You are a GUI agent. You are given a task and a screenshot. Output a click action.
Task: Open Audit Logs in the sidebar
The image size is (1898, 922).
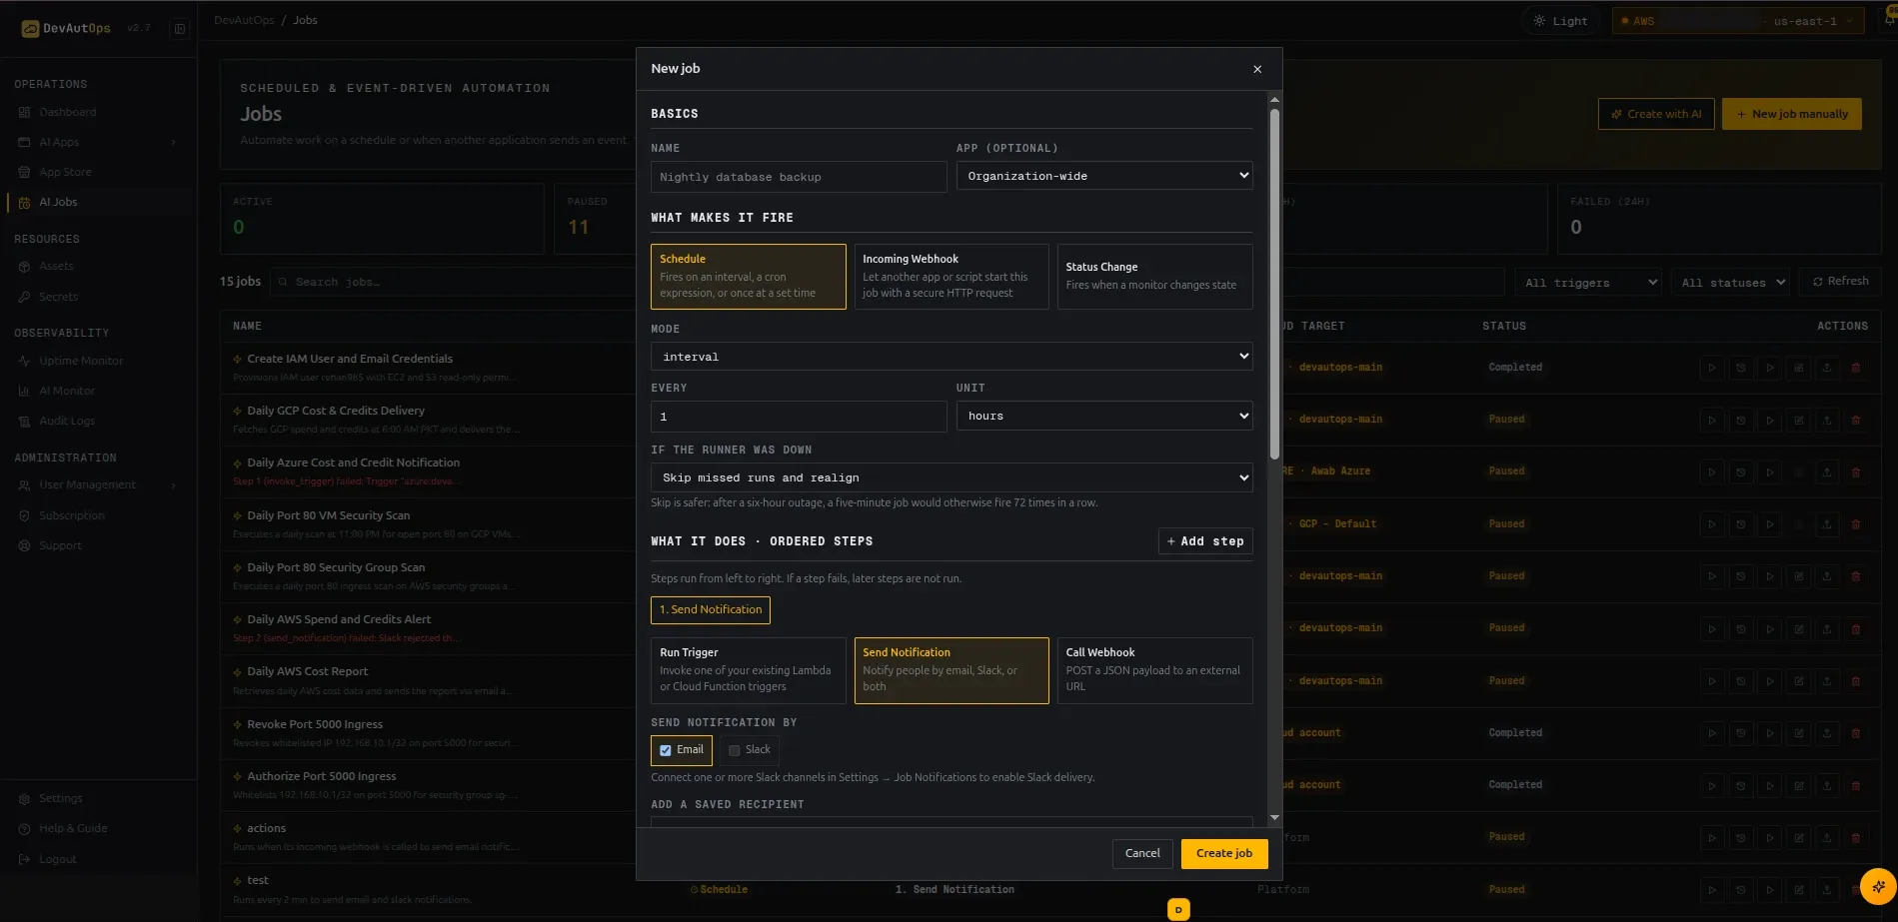click(x=67, y=421)
